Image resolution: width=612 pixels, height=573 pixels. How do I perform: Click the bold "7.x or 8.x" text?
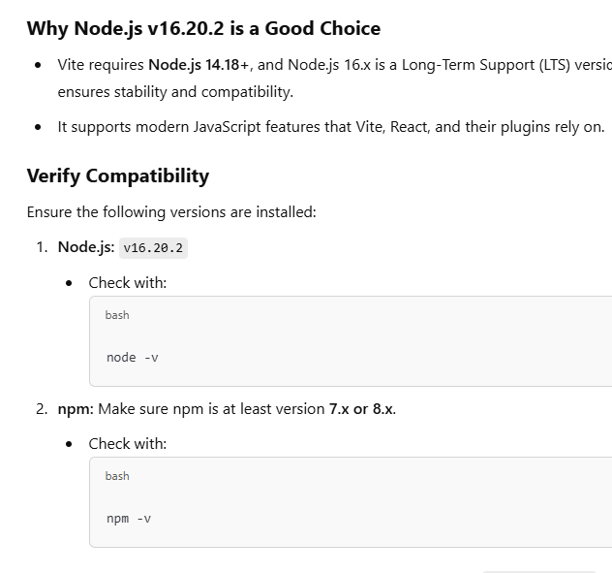pos(360,408)
